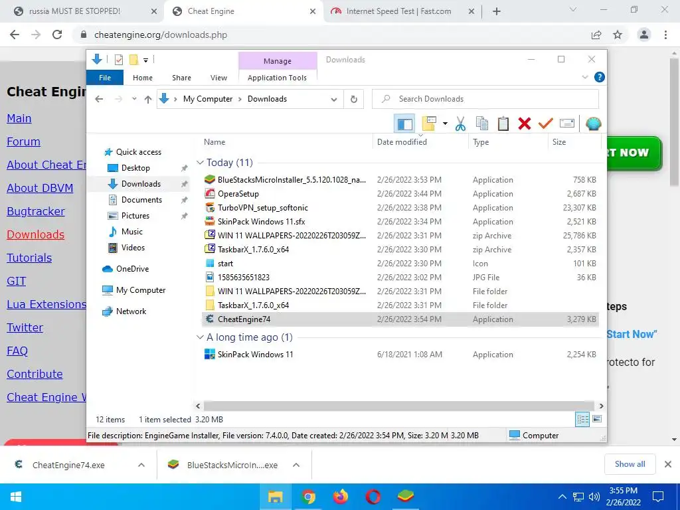Click the Explorer horizontal scrollbar
The width and height of the screenshot is (680, 510).
coord(399,406)
